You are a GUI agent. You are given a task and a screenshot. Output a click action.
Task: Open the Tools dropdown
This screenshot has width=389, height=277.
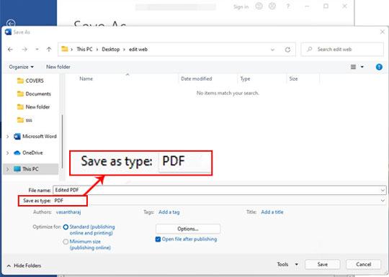tap(287, 264)
